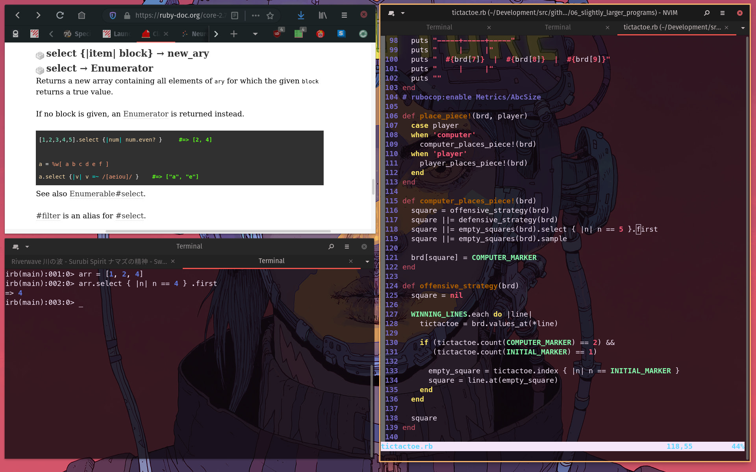Click the browser page vertical scrollbar

pyautogui.click(x=373, y=187)
